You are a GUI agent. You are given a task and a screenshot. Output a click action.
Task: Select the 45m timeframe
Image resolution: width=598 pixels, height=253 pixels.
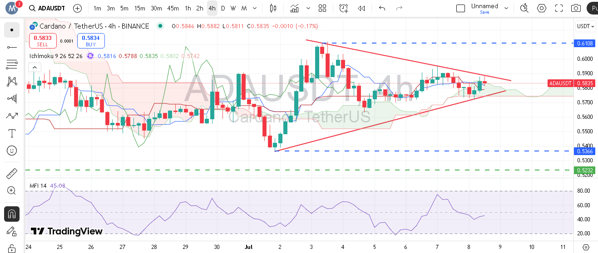click(x=173, y=8)
